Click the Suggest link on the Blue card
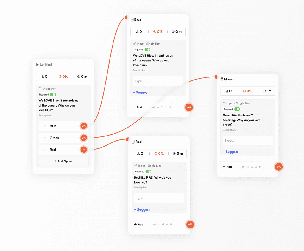 click(x=140, y=92)
